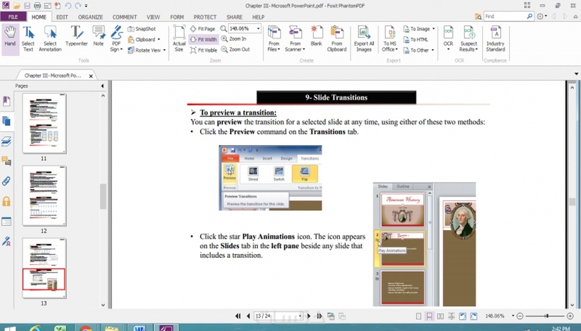Open the To MS Office dropdown

point(390,39)
